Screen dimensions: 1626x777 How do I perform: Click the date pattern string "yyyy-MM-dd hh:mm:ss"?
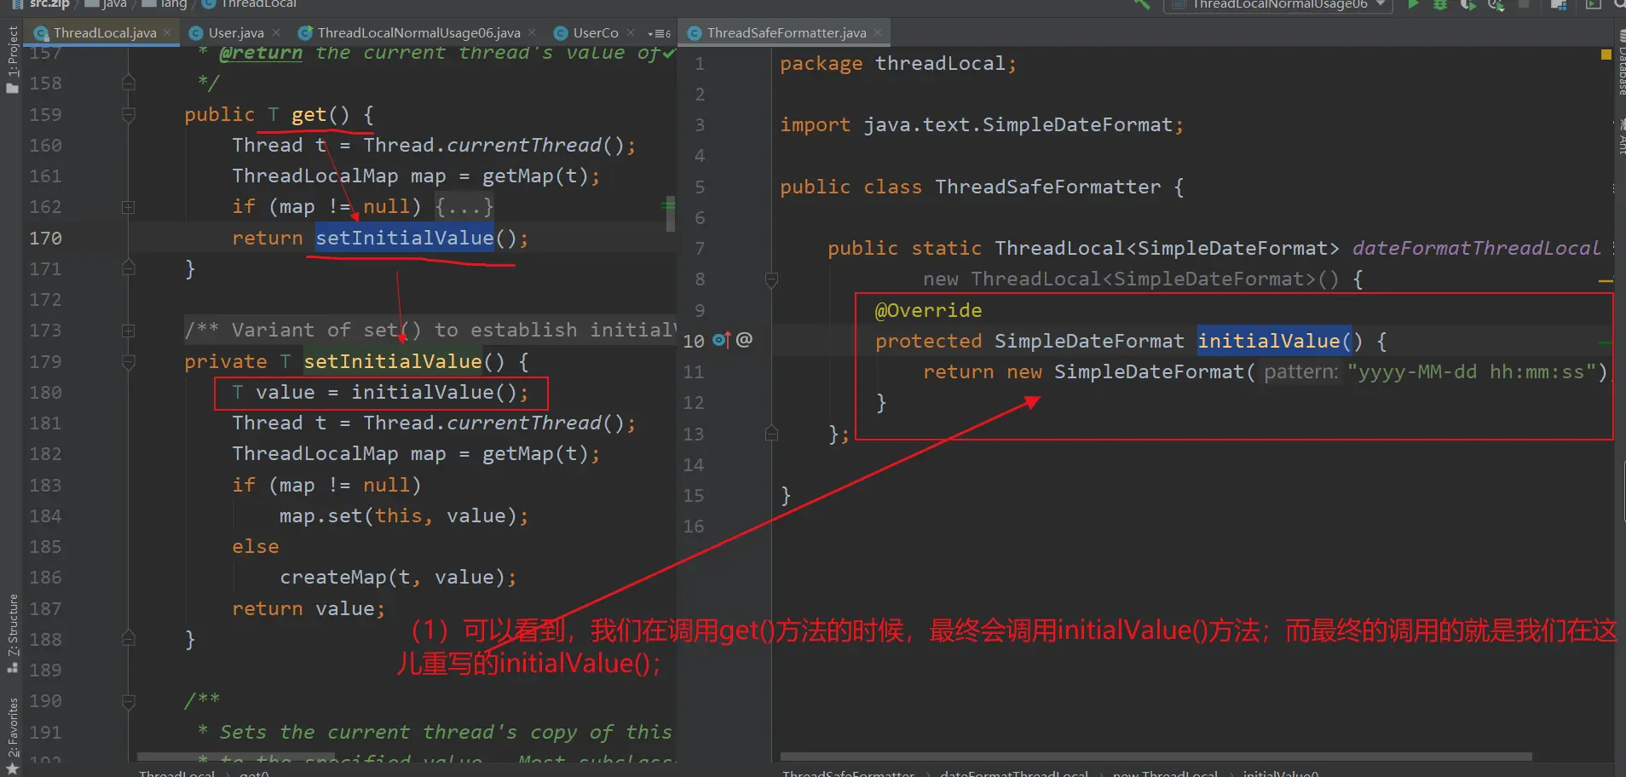point(1471,372)
